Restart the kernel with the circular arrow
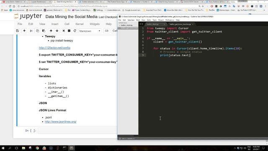268x151 pixels. click(x=75, y=31)
